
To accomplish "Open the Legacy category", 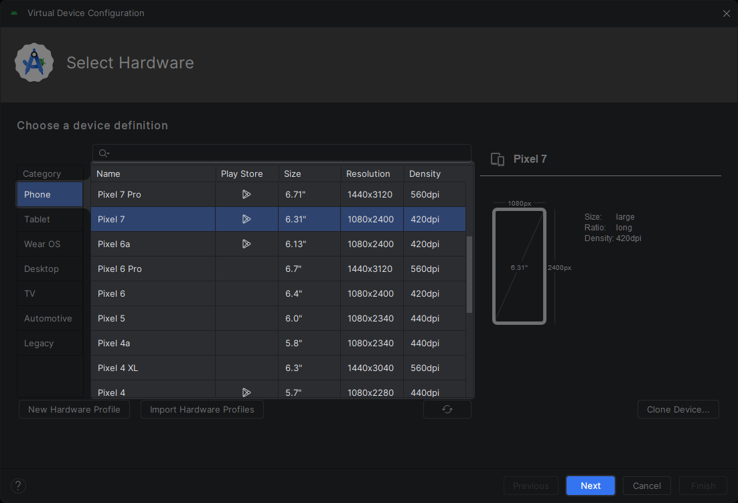I will point(50,343).
